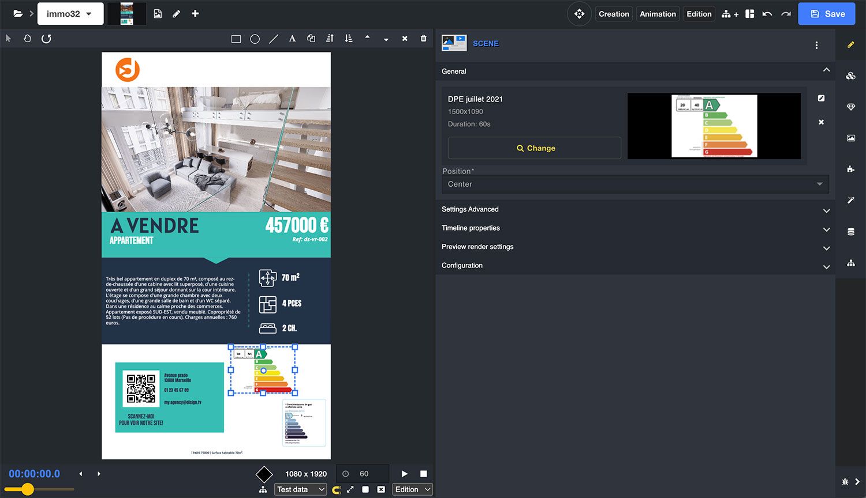The height and width of the screenshot is (498, 866).
Task: Click the undo arrow in top toolbar
Action: tap(767, 14)
